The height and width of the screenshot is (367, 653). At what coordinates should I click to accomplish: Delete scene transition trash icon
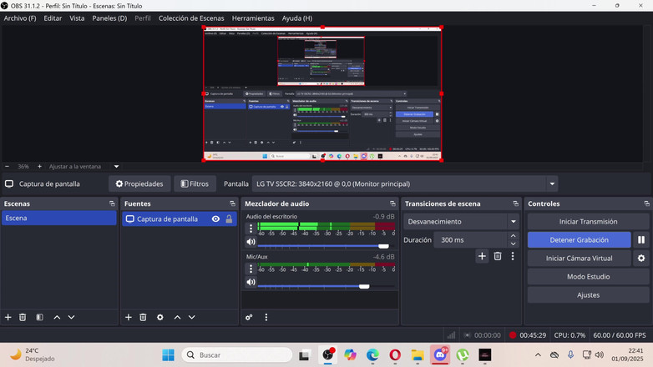coord(497,256)
